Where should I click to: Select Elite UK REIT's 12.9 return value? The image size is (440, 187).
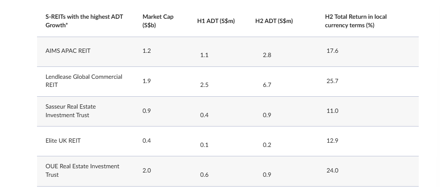click(332, 141)
